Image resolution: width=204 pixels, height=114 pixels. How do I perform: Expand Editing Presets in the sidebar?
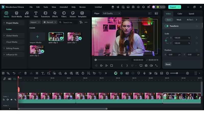pyautogui.click(x=4, y=48)
